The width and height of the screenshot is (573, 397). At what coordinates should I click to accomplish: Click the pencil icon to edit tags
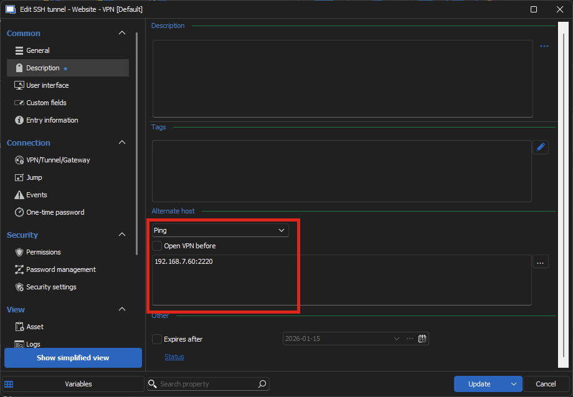click(541, 147)
